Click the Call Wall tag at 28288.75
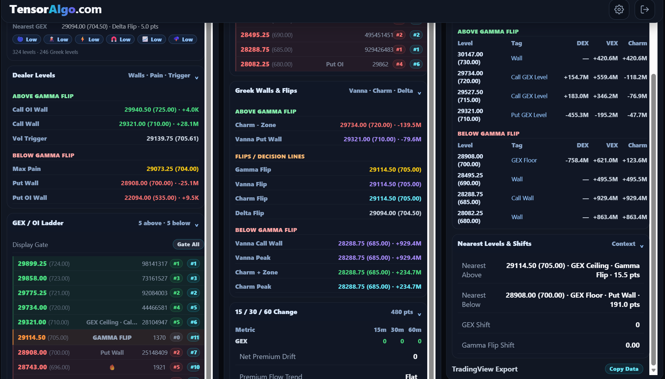Image resolution: width=665 pixels, height=379 pixels. coord(523,198)
